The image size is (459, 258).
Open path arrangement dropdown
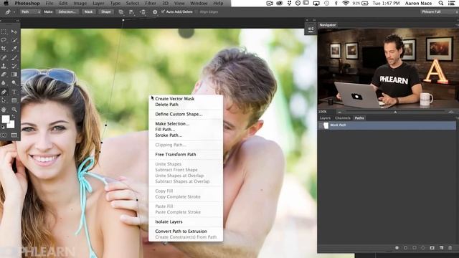[143, 12]
